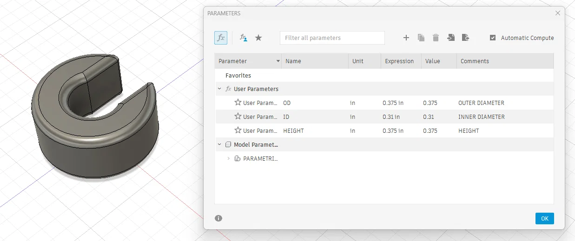This screenshot has width=575, height=241.
Task: Collapse the Model Parameters group
Action: point(219,144)
